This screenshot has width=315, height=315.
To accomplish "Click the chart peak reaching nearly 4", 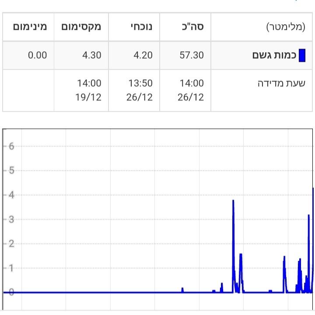I will pos(233,201).
